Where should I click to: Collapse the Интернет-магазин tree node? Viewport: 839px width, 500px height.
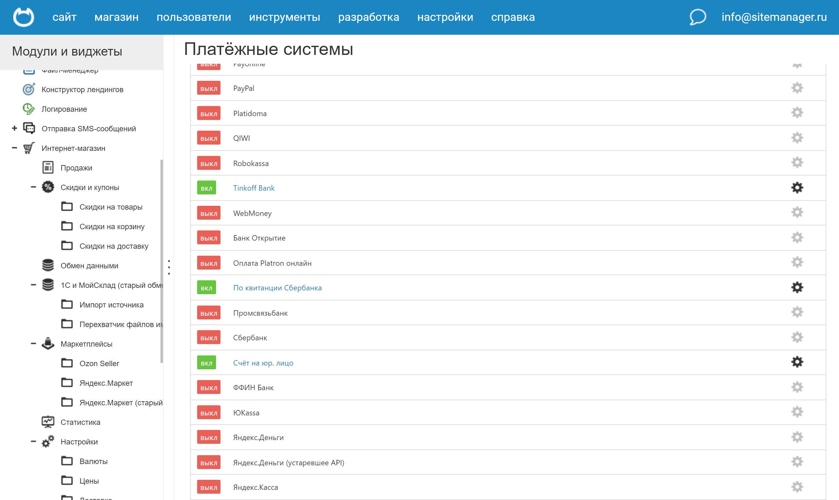pyautogui.click(x=15, y=148)
